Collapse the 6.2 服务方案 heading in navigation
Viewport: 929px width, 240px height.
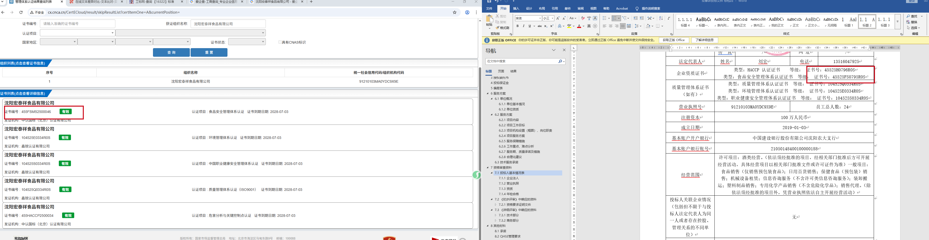click(492, 115)
